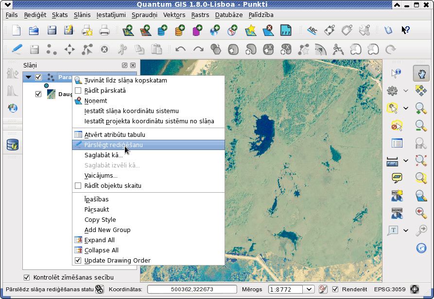
Task: Click the Undo arrow in the toolbar
Action: (x=180, y=50)
